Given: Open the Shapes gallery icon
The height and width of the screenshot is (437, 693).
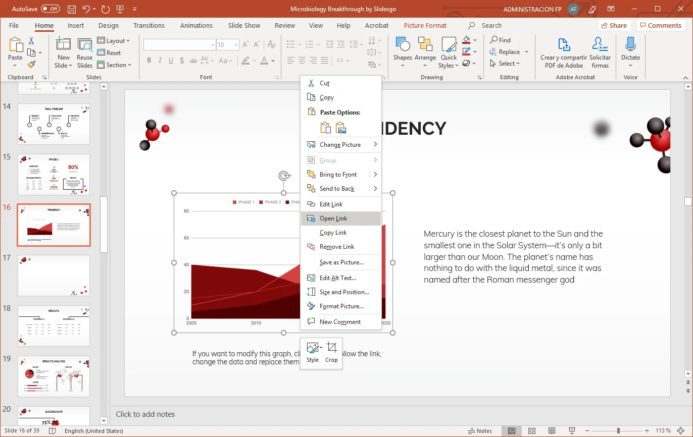Looking at the screenshot, I should [403, 45].
